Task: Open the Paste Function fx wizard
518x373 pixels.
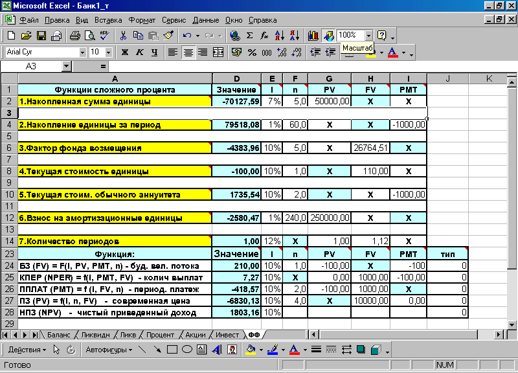Action: (x=264, y=36)
